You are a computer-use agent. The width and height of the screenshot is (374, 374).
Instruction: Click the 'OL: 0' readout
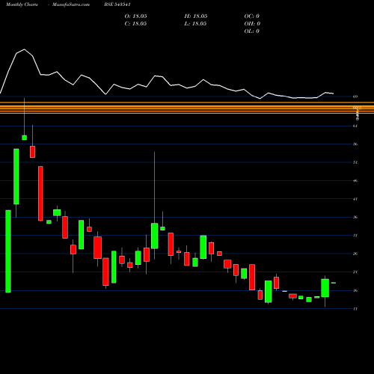tap(252, 31)
